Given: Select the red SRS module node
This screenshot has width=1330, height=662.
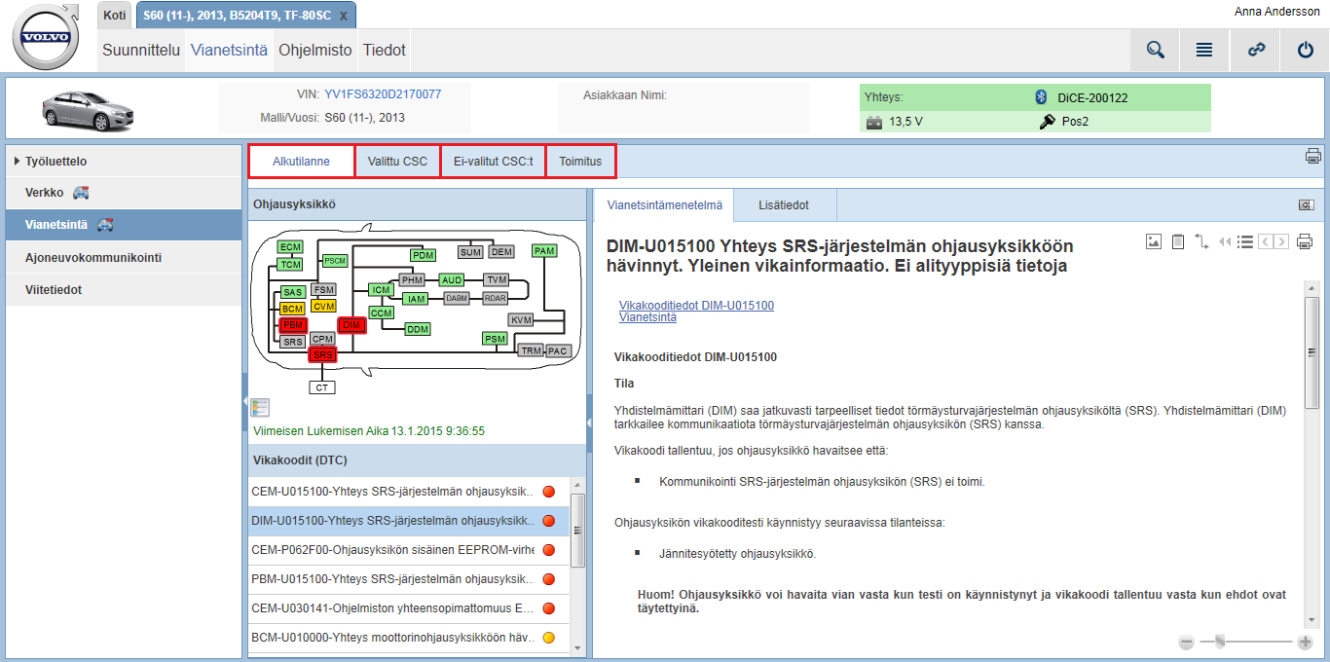Looking at the screenshot, I should [322, 355].
